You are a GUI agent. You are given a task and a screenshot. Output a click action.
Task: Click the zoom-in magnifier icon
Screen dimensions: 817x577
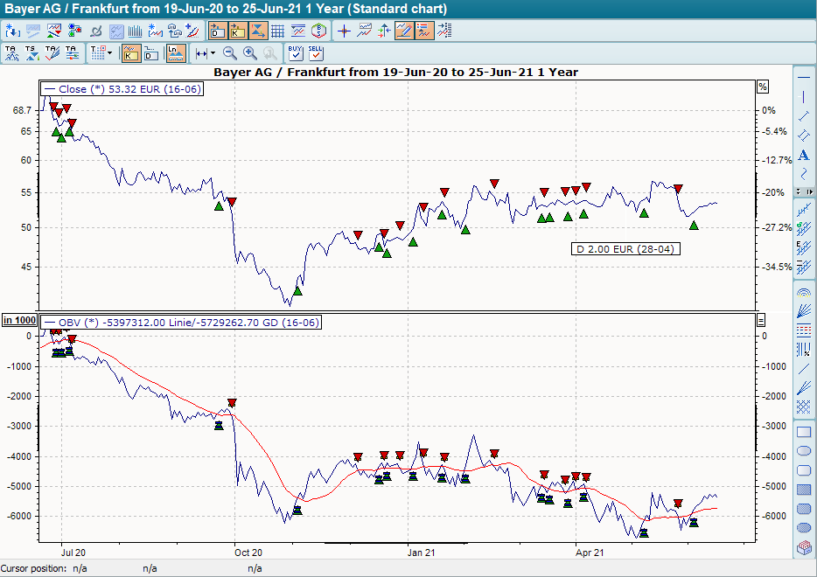248,53
